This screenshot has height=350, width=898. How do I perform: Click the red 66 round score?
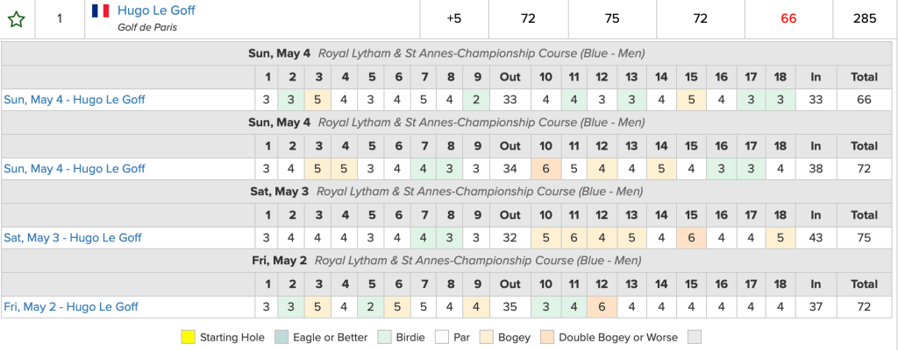tap(788, 18)
